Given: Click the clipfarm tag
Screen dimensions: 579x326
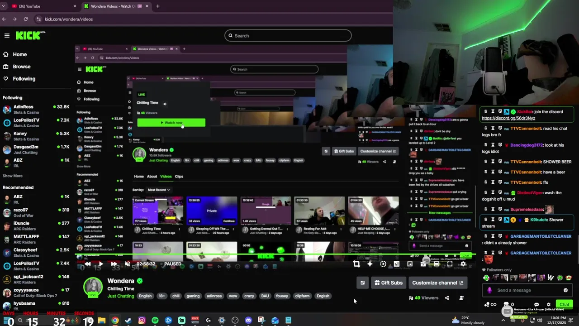Looking at the screenshot, I should point(302,296).
